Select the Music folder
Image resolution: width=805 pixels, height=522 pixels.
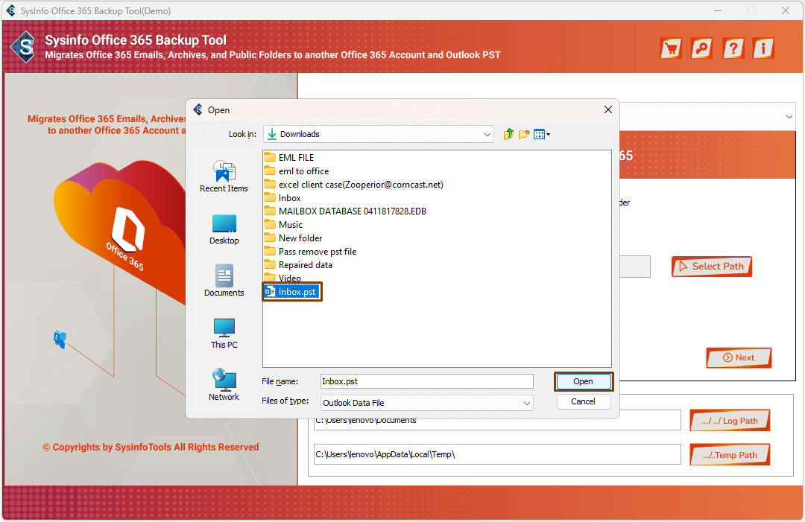click(284, 225)
